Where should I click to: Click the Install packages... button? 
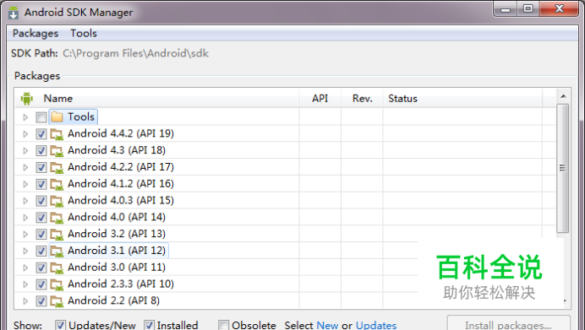coord(509,323)
